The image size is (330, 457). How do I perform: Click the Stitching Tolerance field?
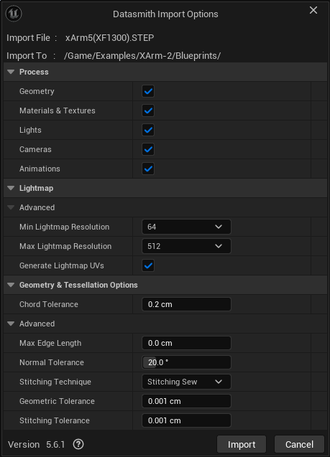pyautogui.click(x=186, y=420)
